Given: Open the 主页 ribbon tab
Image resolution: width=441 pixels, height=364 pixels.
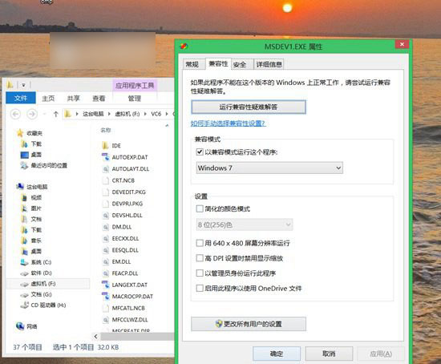Looking at the screenshot, I should pos(48,99).
